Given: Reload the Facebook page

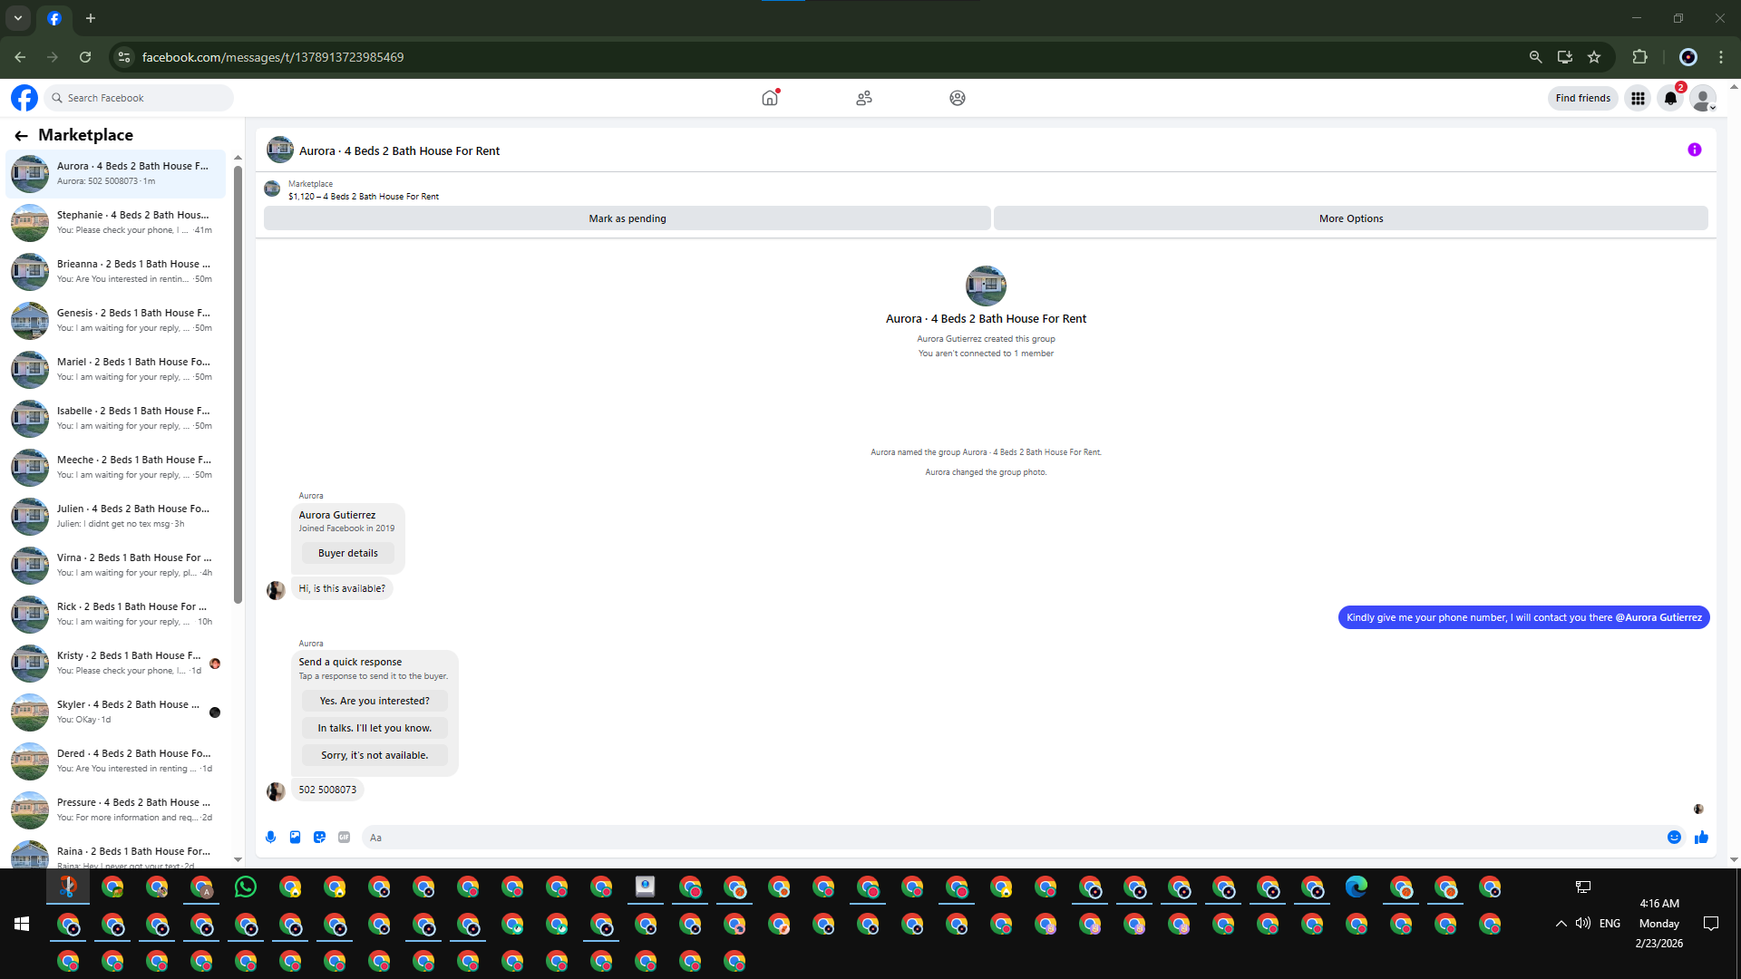Looking at the screenshot, I should (x=85, y=57).
